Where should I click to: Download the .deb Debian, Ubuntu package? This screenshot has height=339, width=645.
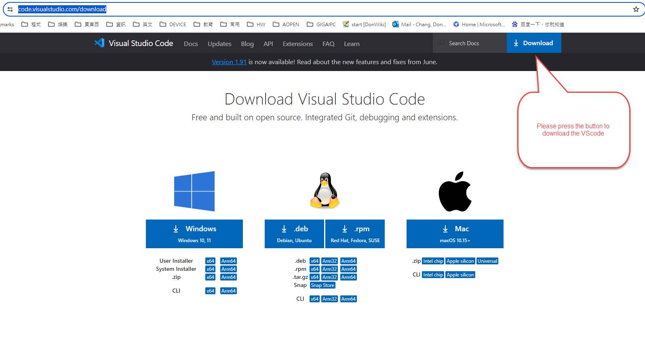294,234
